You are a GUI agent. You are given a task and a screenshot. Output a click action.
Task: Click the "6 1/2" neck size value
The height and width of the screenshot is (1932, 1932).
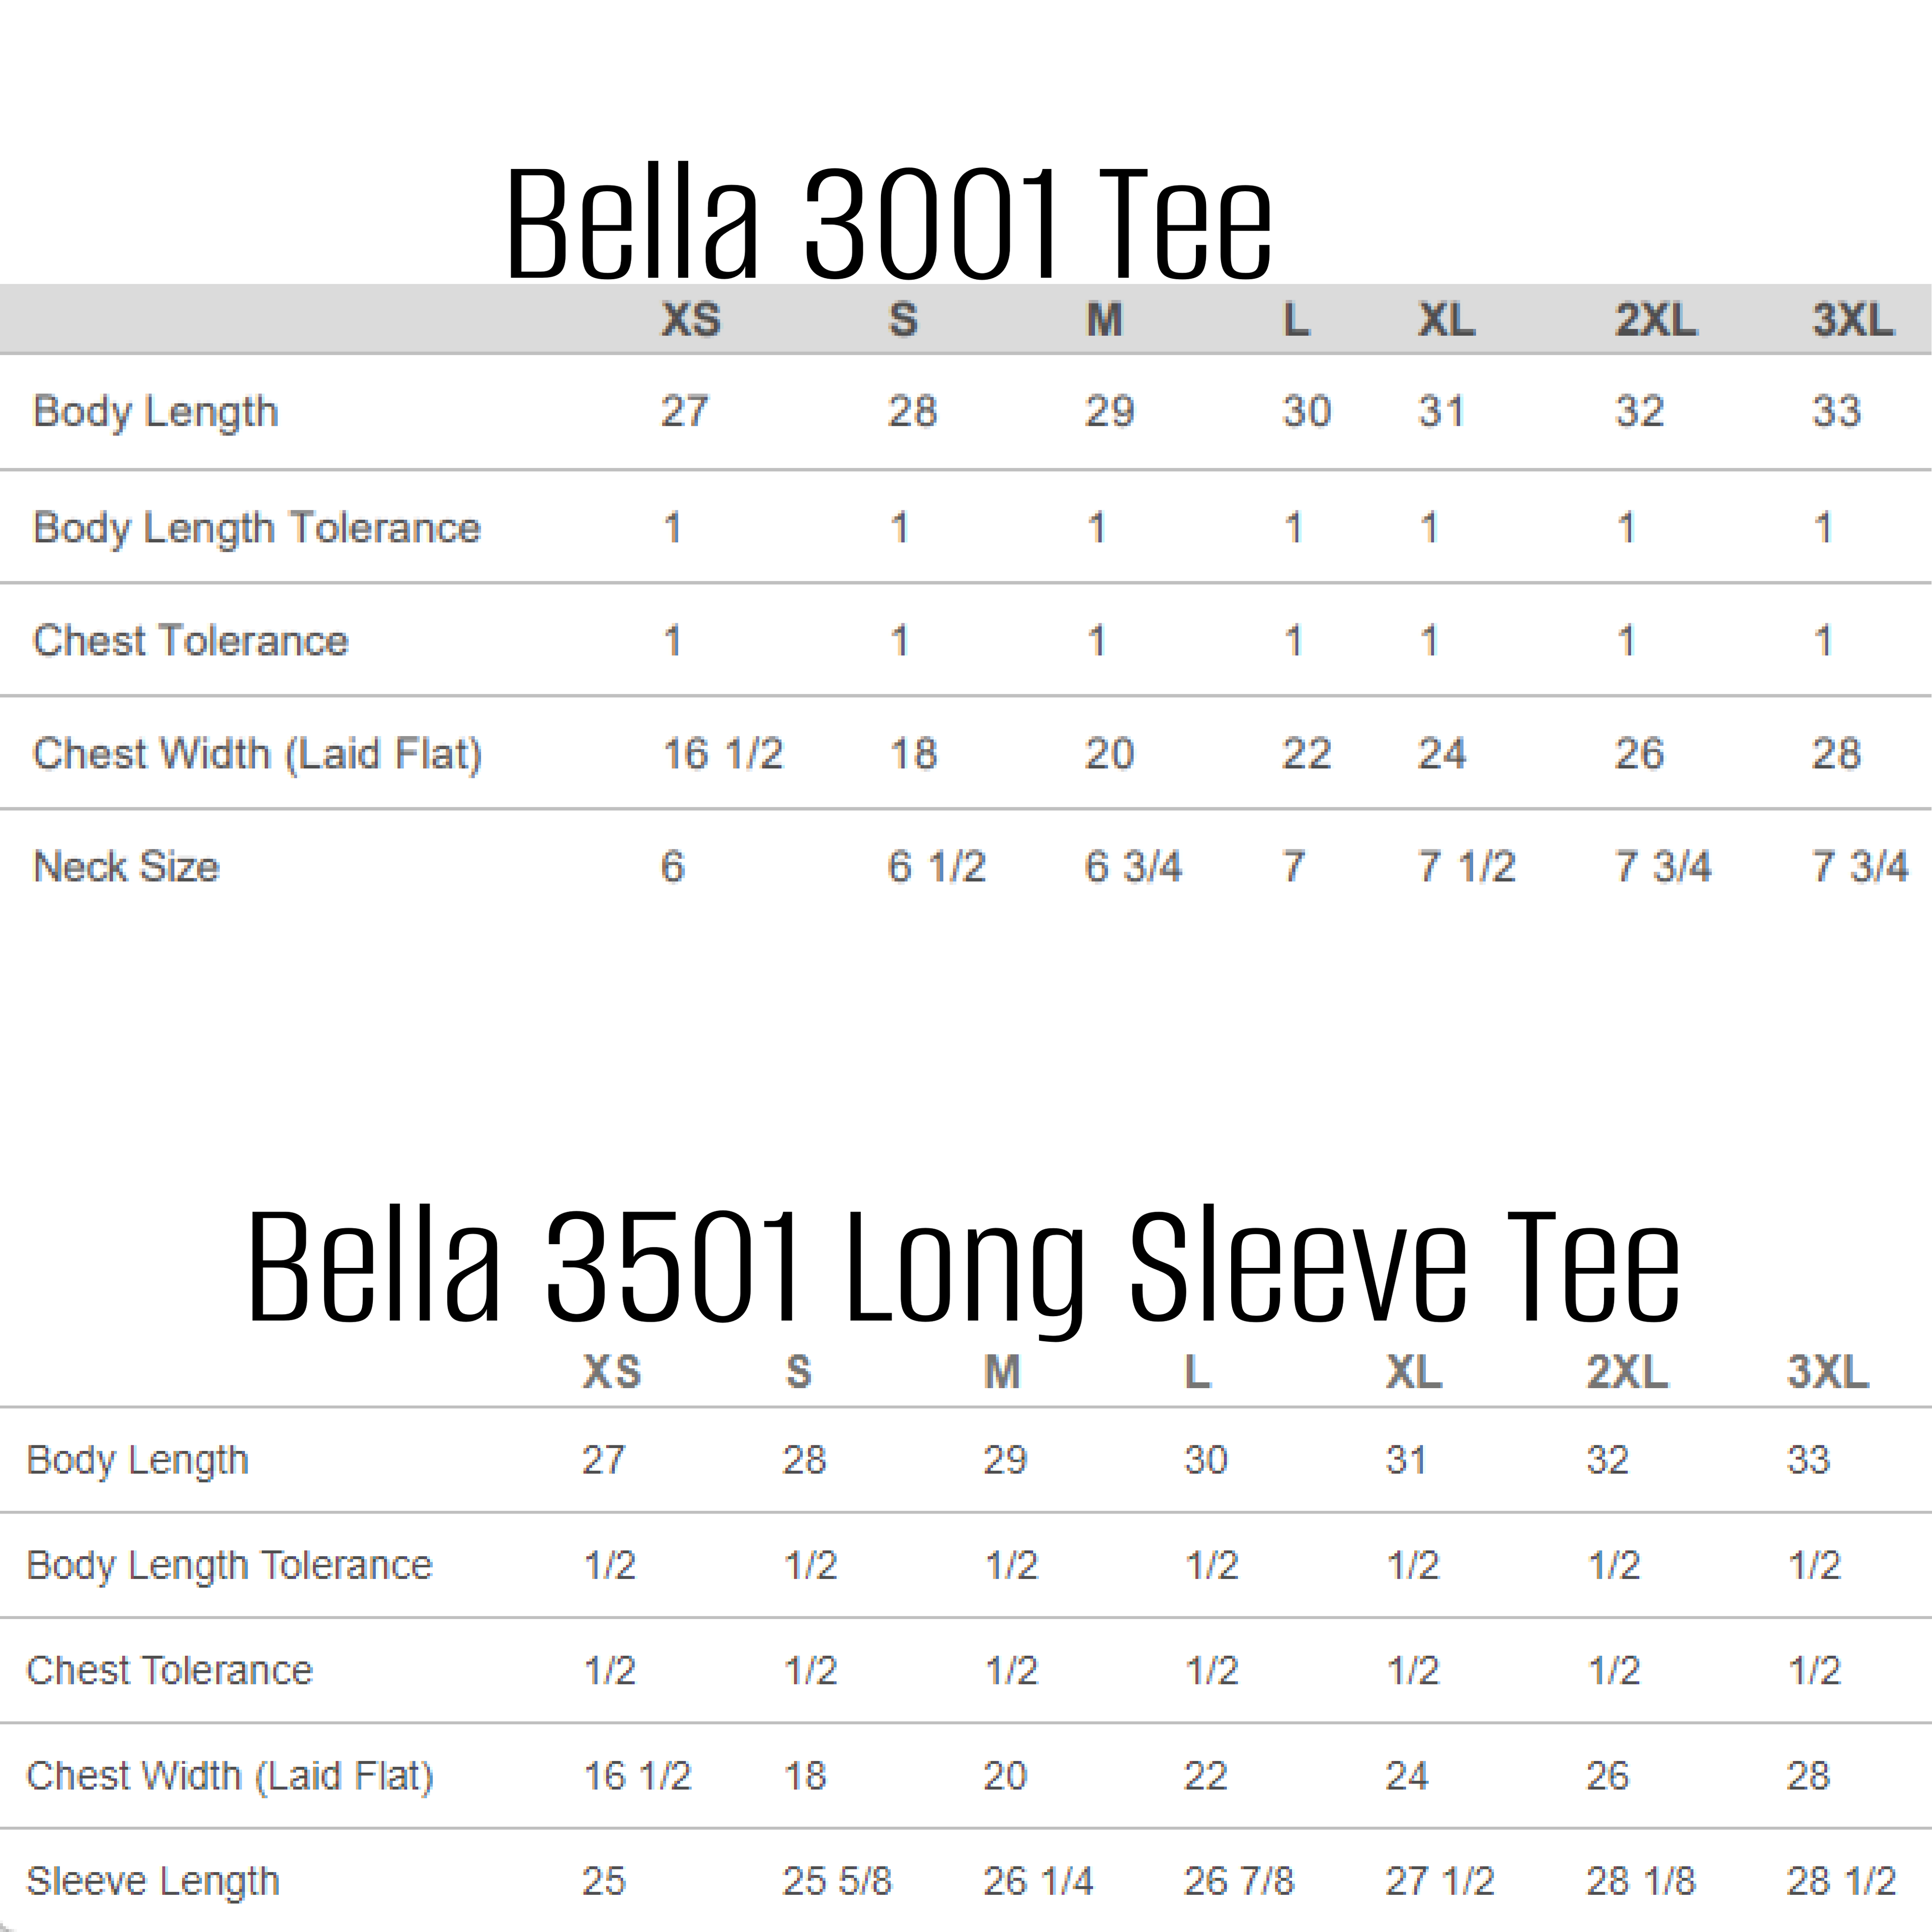pyautogui.click(x=936, y=867)
